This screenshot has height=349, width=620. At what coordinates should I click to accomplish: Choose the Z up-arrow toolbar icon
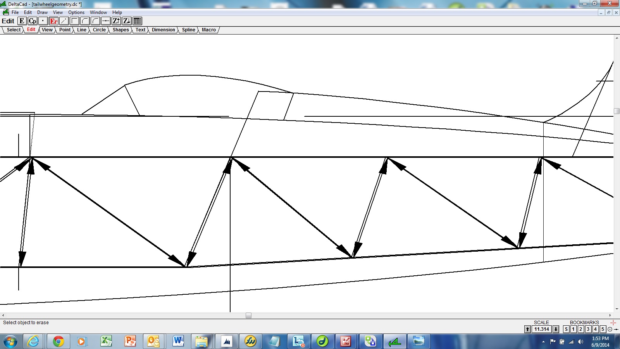coord(116,21)
